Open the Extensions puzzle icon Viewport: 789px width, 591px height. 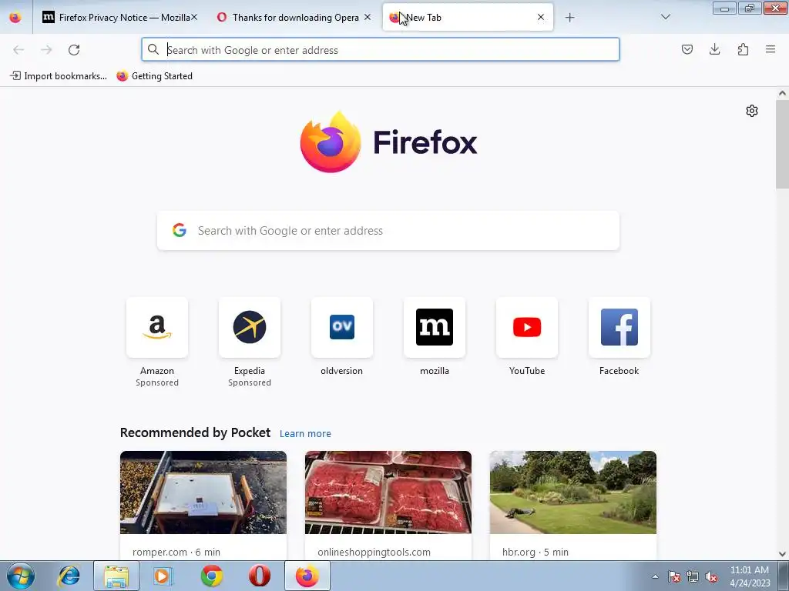tap(743, 49)
